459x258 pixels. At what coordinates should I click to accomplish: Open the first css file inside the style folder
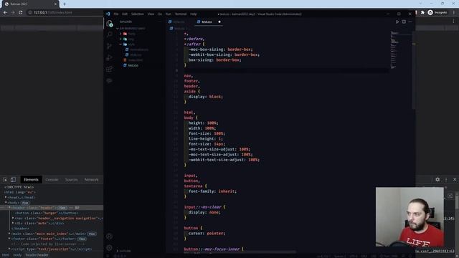coord(139,49)
